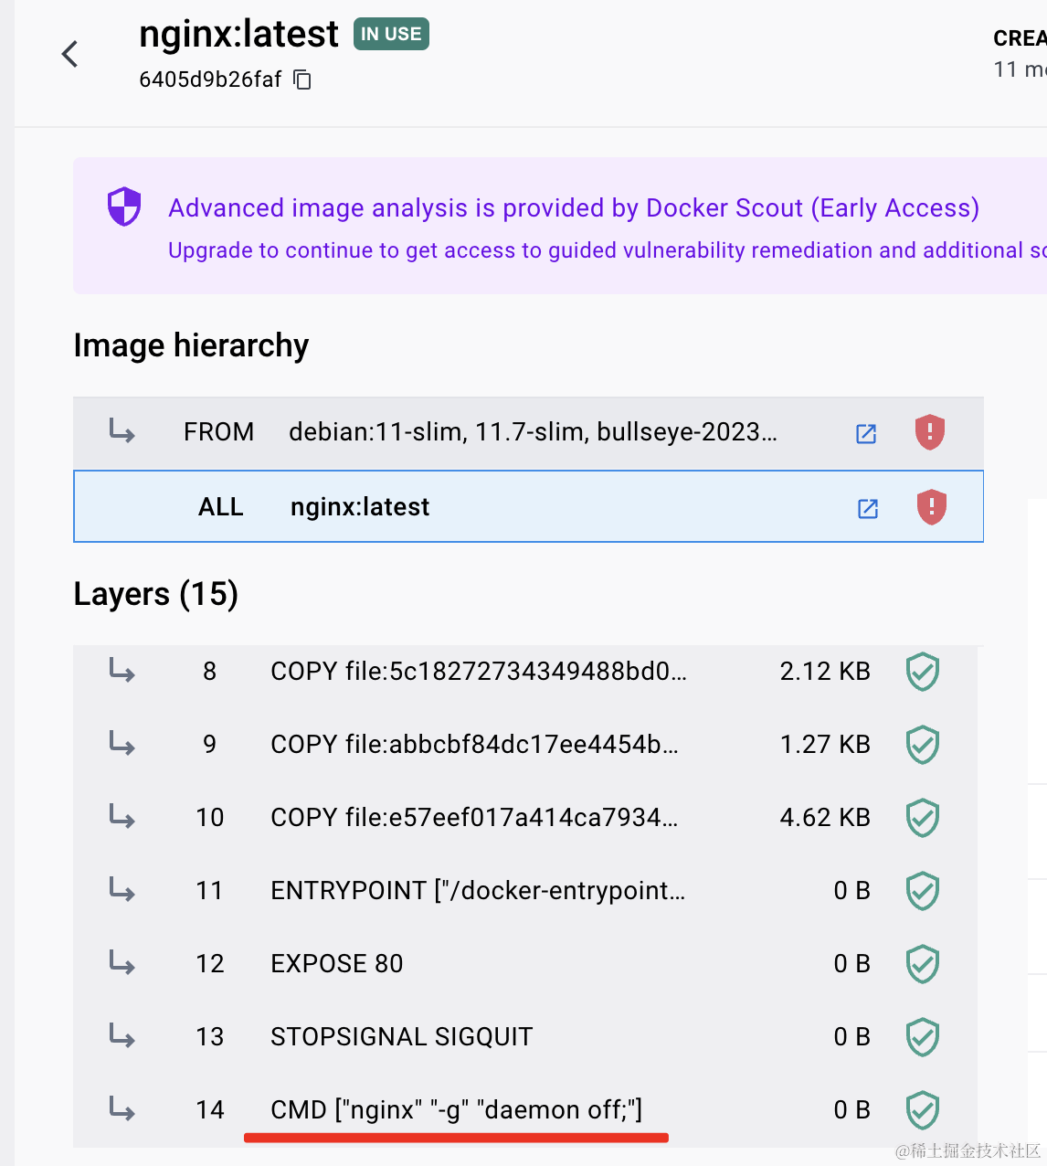
Task: Click red vulnerability shield on nginx:latest row
Action: (x=931, y=507)
